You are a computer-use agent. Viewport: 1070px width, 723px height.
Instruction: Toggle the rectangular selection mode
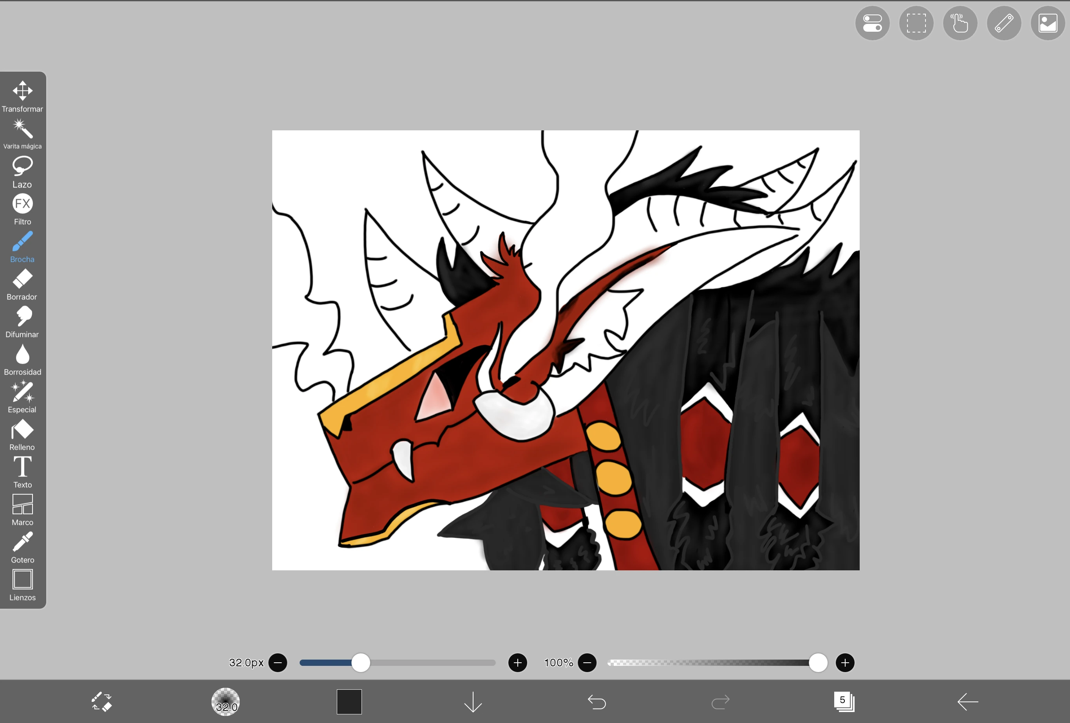point(915,23)
